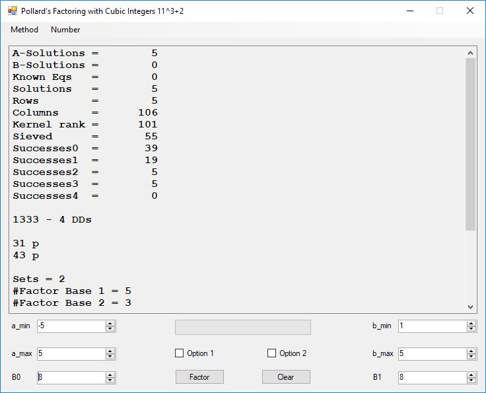Click the progress bar above Factor

tap(242, 327)
